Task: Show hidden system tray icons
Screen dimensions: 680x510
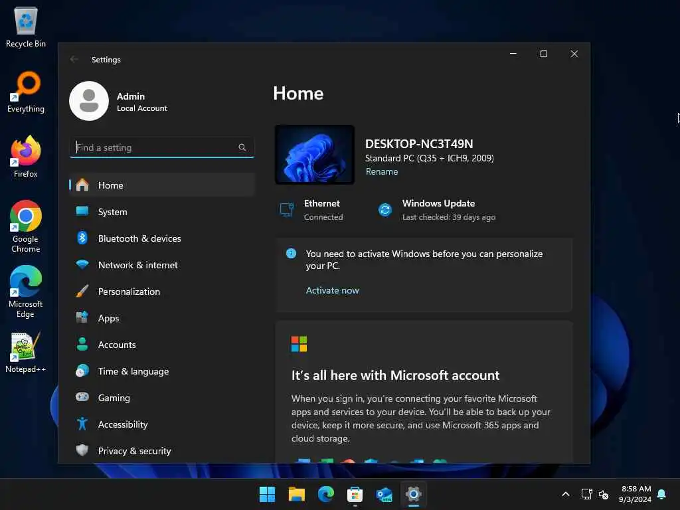Action: [x=566, y=494]
